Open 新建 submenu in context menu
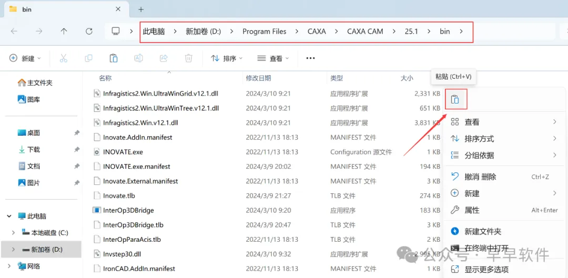The width and height of the screenshot is (568, 278). (504, 193)
